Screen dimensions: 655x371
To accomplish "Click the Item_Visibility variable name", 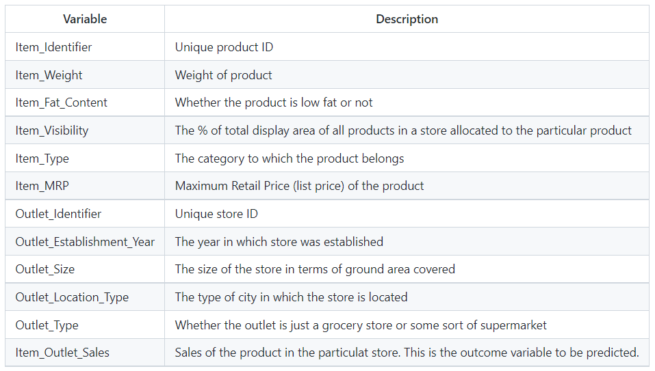I will (x=52, y=130).
